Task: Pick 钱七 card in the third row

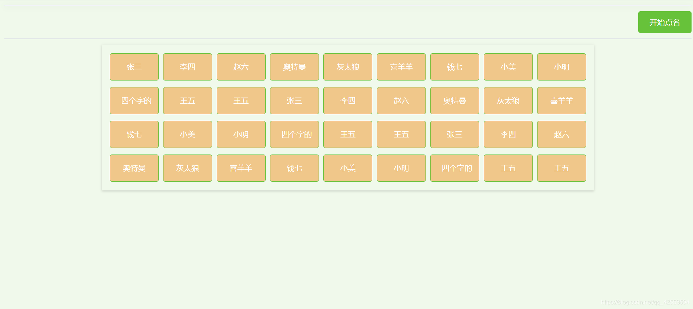Action: tap(134, 134)
